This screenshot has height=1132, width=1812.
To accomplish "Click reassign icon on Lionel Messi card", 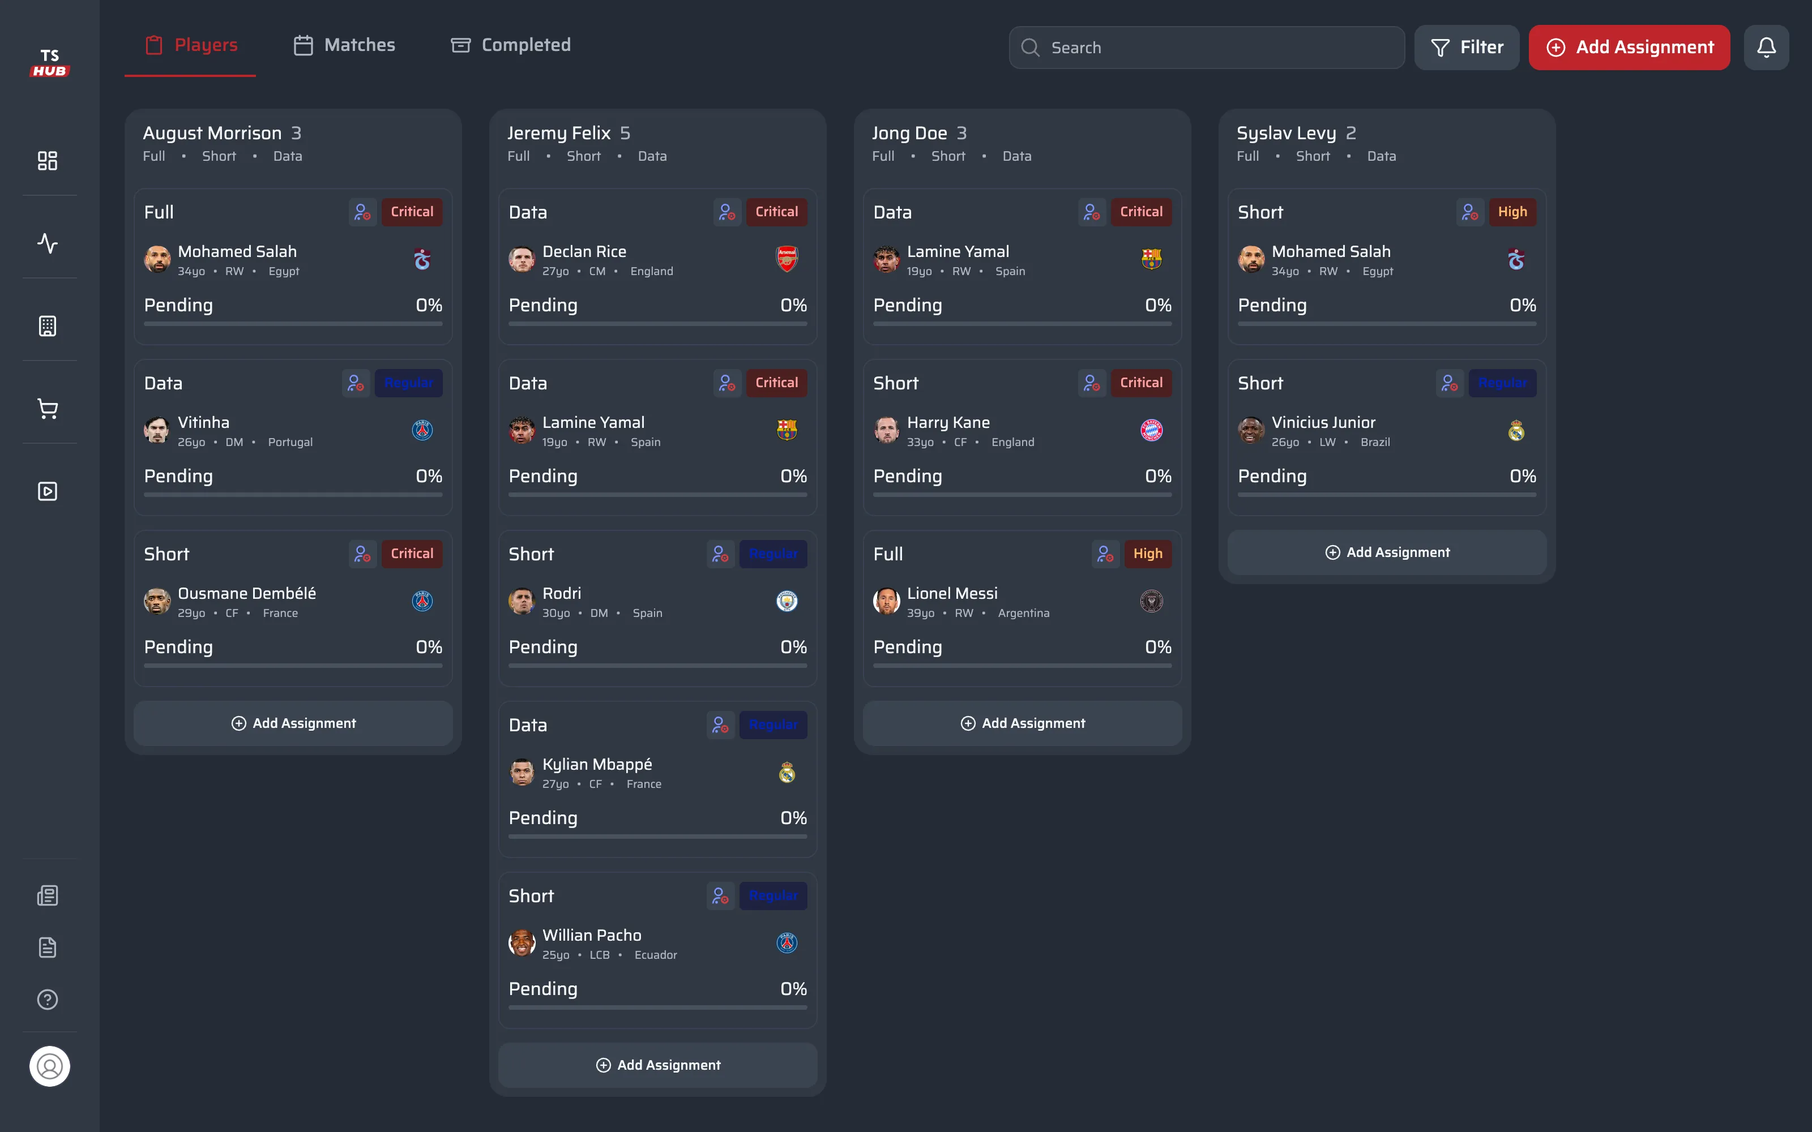I will (1105, 554).
